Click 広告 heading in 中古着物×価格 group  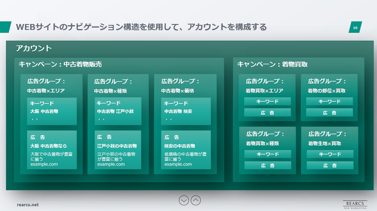[172, 137]
